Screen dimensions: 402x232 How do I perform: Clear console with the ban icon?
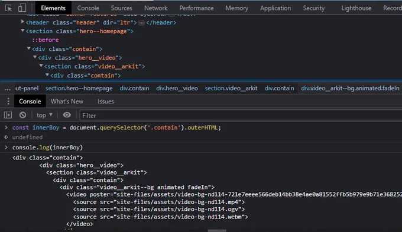(x=22, y=115)
